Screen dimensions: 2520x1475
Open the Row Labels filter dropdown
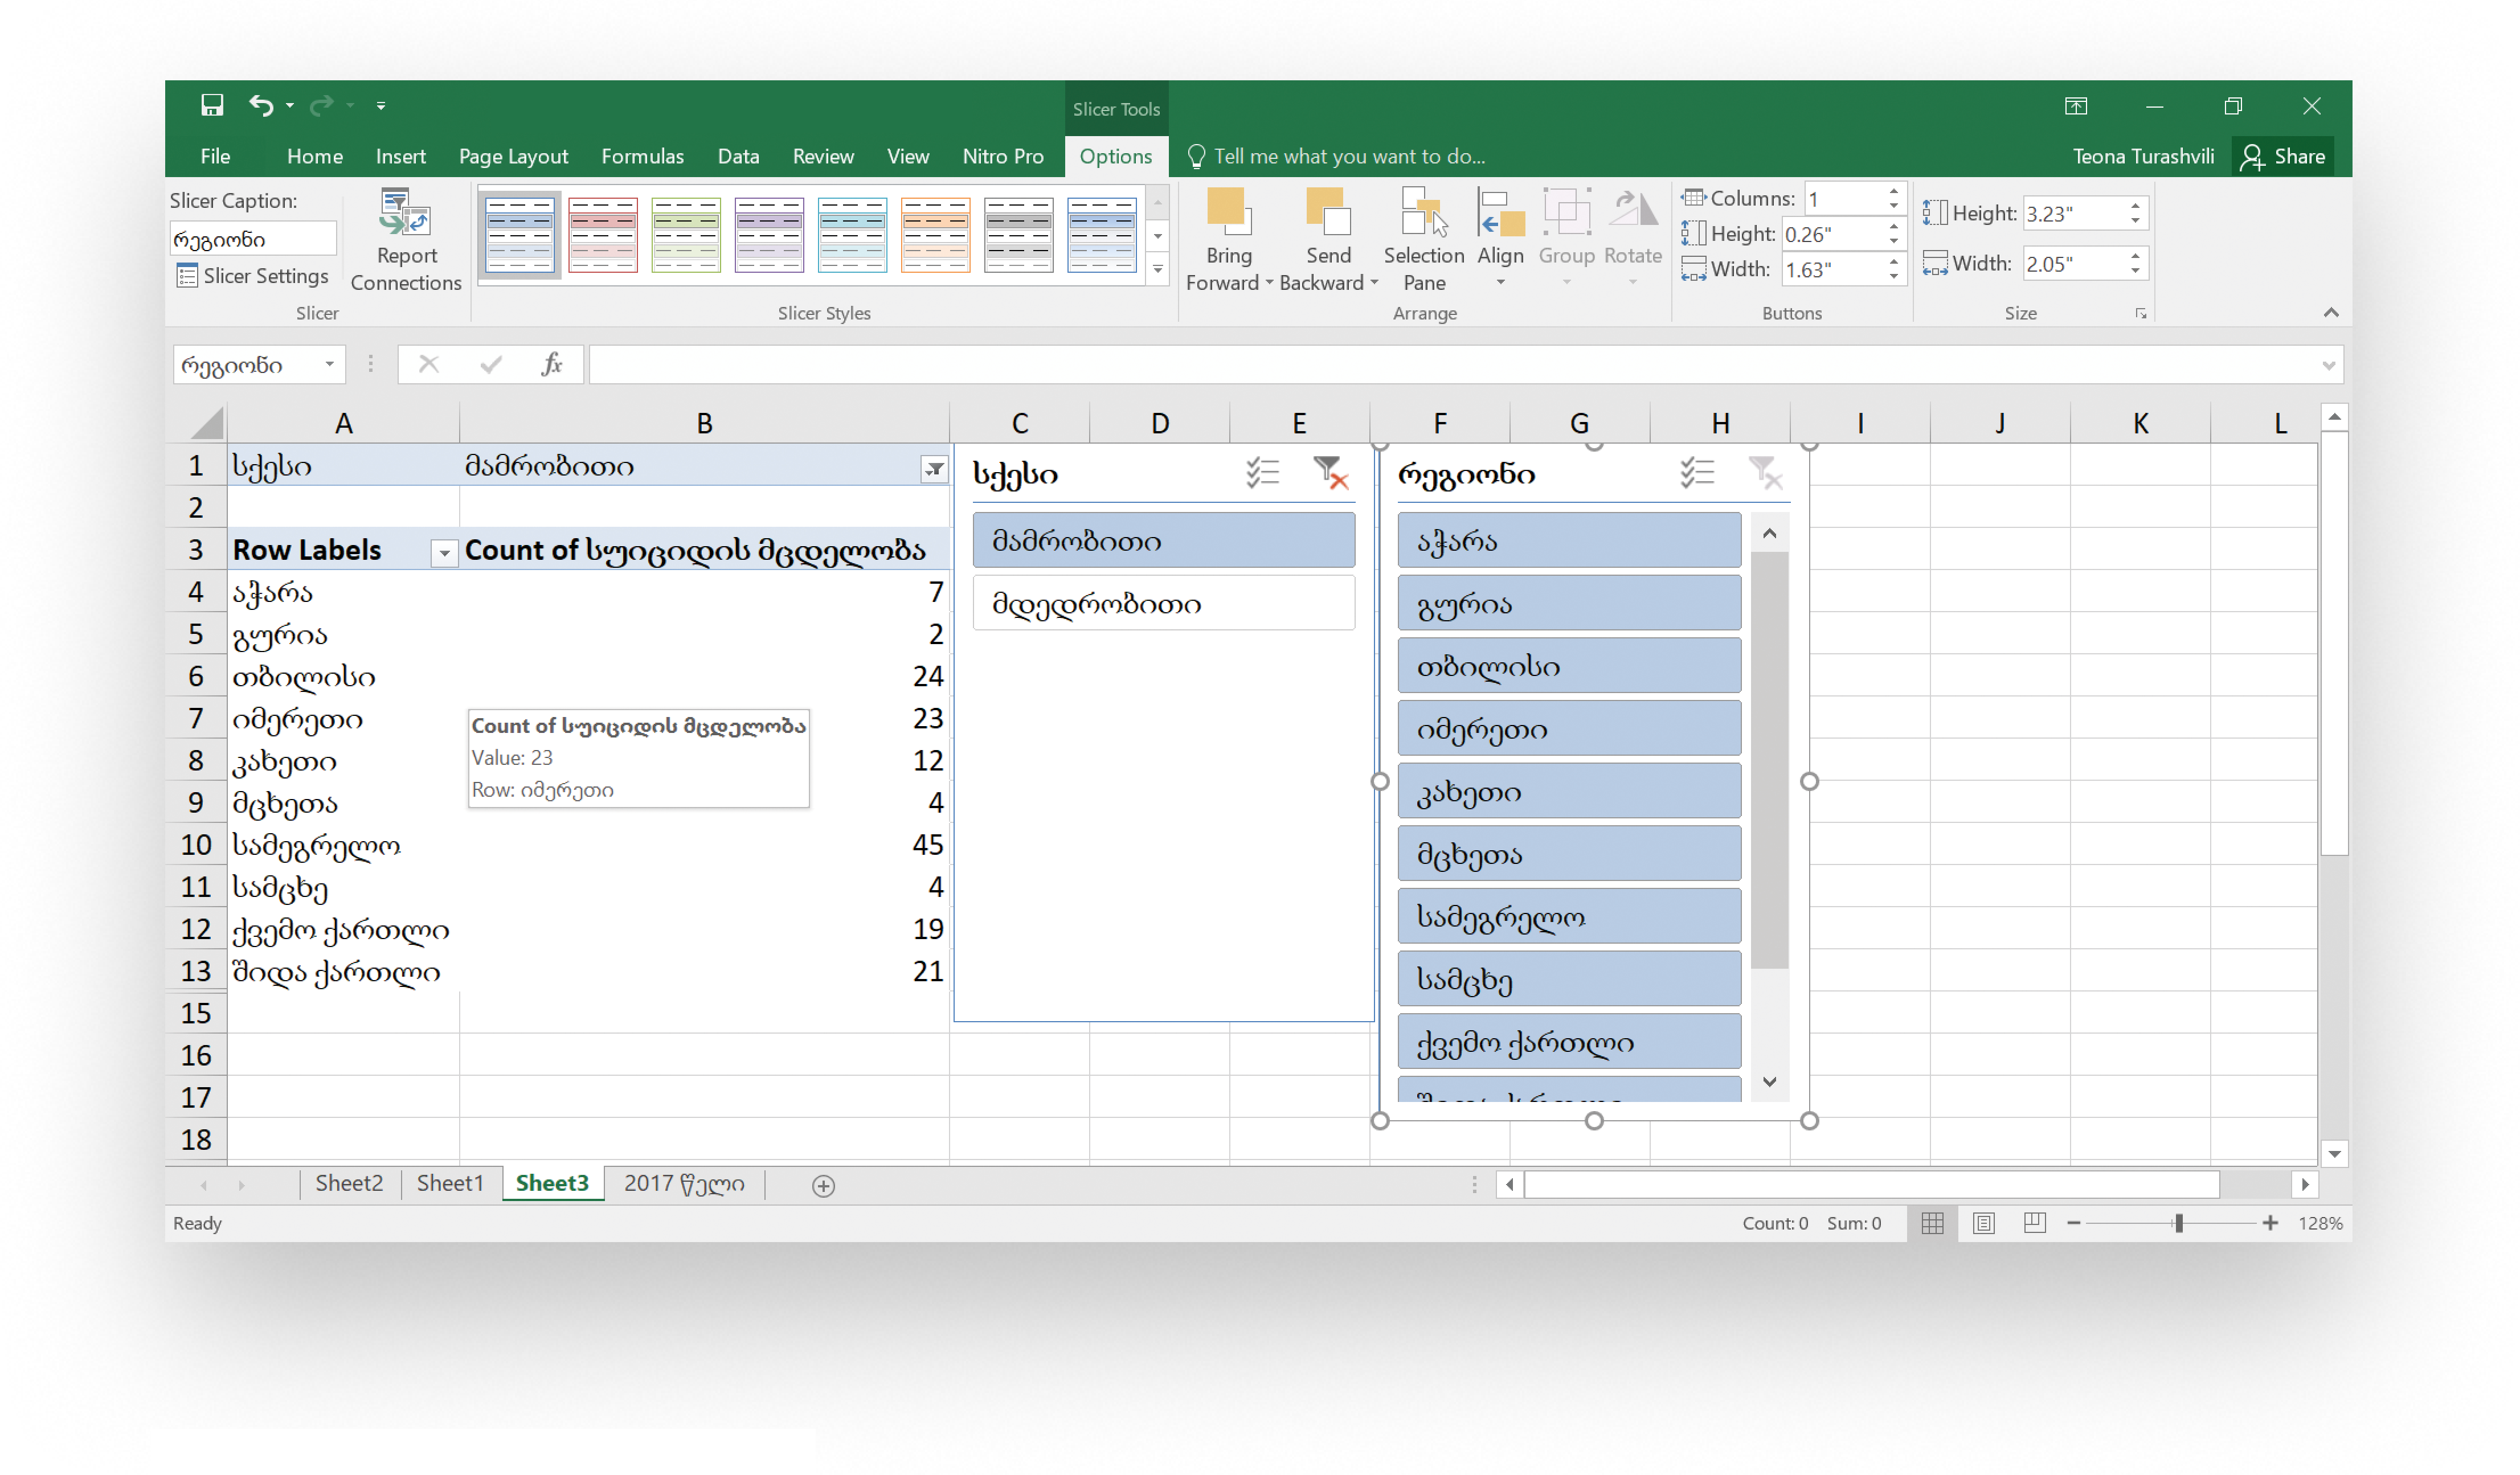click(x=444, y=552)
